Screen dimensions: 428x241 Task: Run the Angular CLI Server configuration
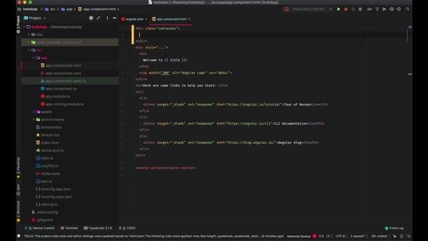tap(338, 9)
